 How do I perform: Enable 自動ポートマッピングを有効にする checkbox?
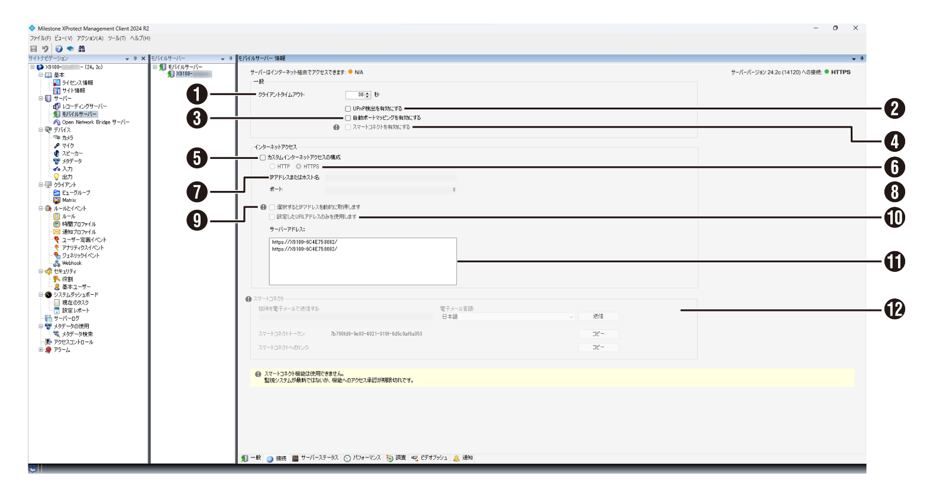(x=348, y=118)
